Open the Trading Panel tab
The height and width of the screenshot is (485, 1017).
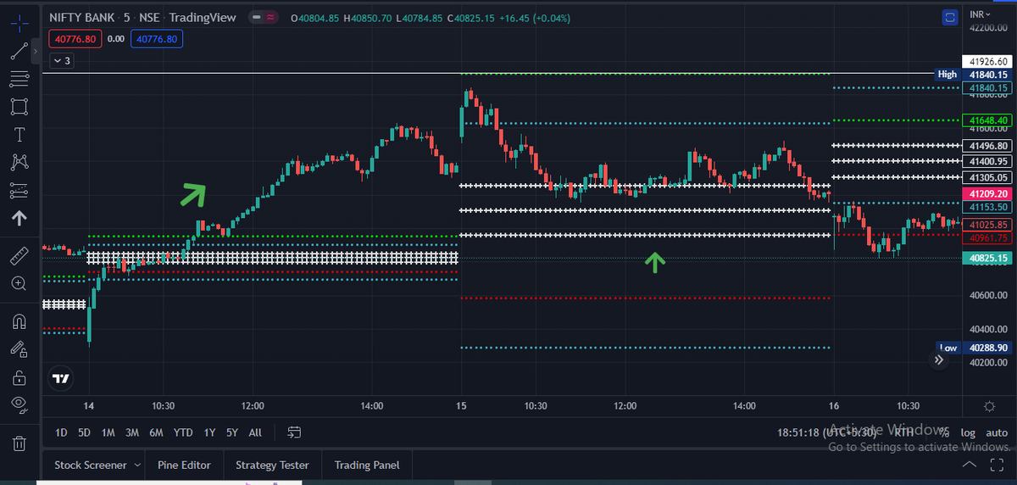pos(366,465)
